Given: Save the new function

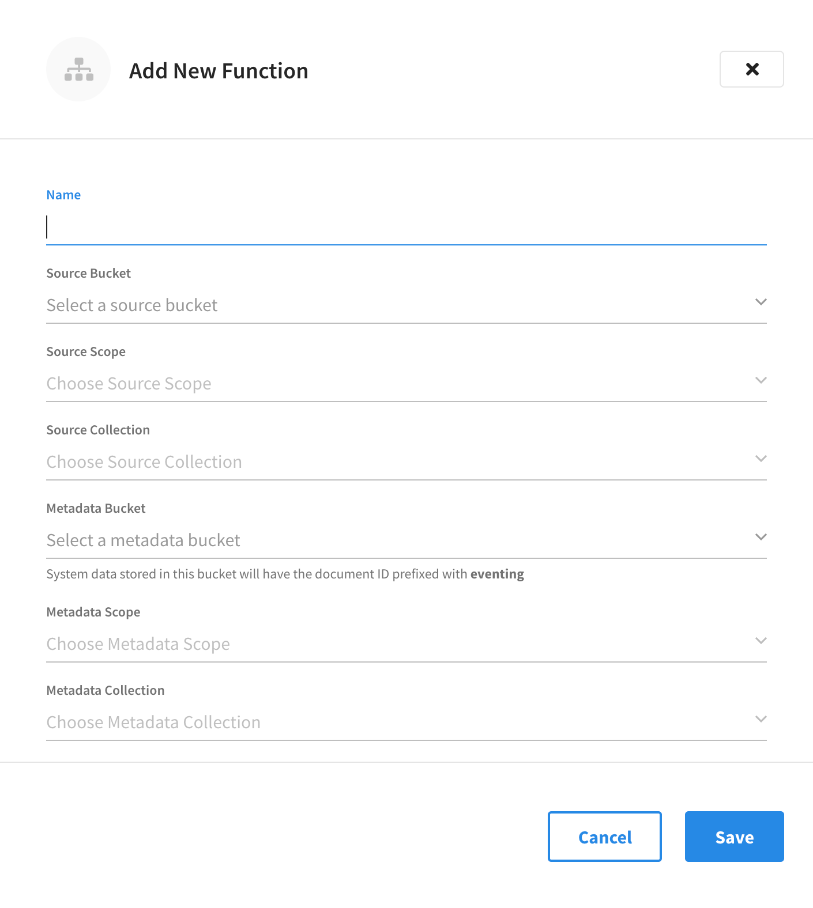Looking at the screenshot, I should coord(734,837).
